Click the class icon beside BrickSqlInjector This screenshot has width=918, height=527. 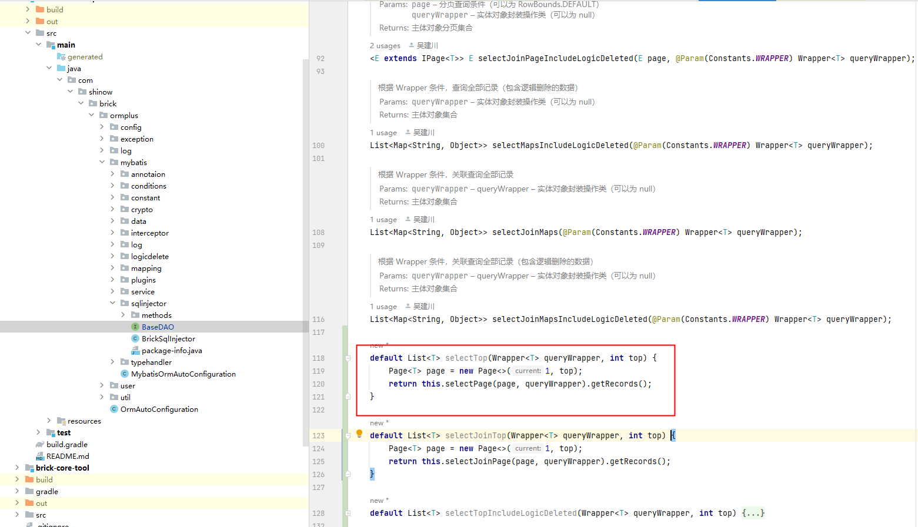(x=135, y=339)
